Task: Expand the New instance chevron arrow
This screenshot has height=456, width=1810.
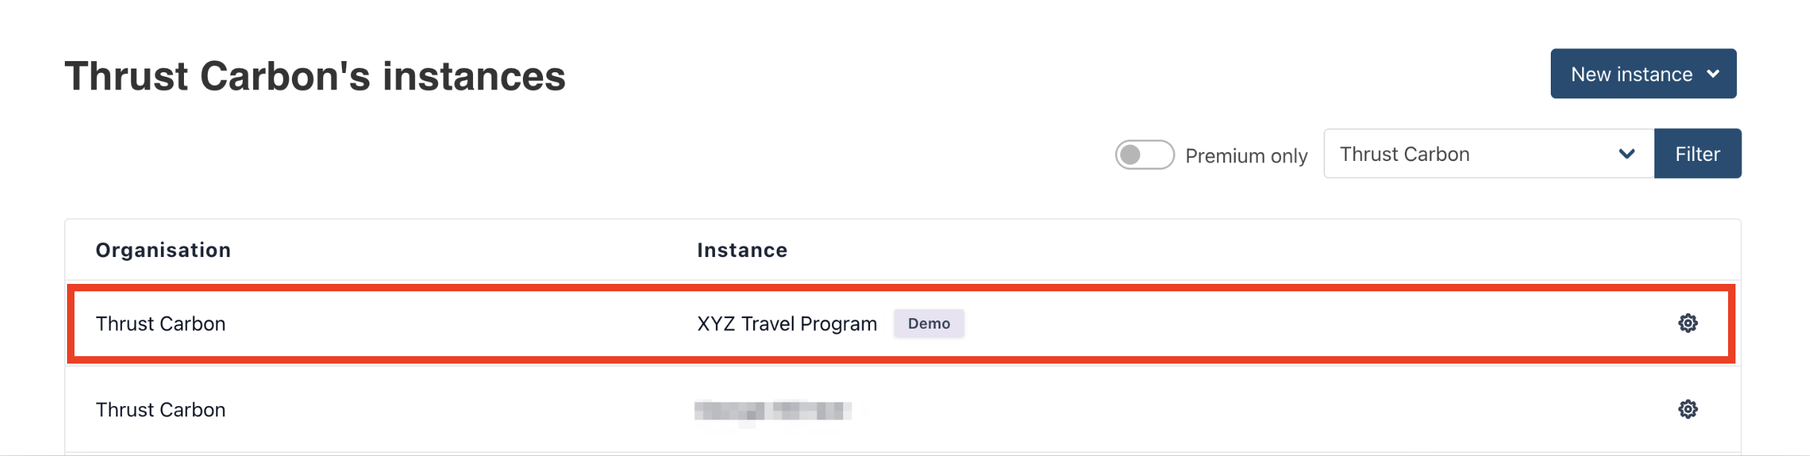Action: point(1713,74)
